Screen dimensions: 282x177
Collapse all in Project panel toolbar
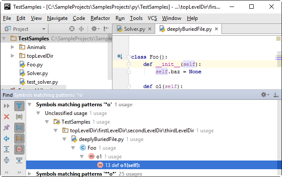pos(82,29)
